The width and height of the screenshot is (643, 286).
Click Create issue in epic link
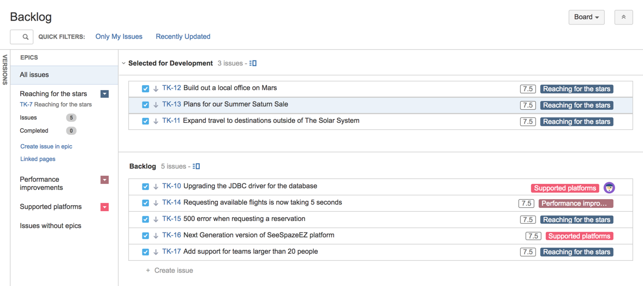tap(46, 146)
